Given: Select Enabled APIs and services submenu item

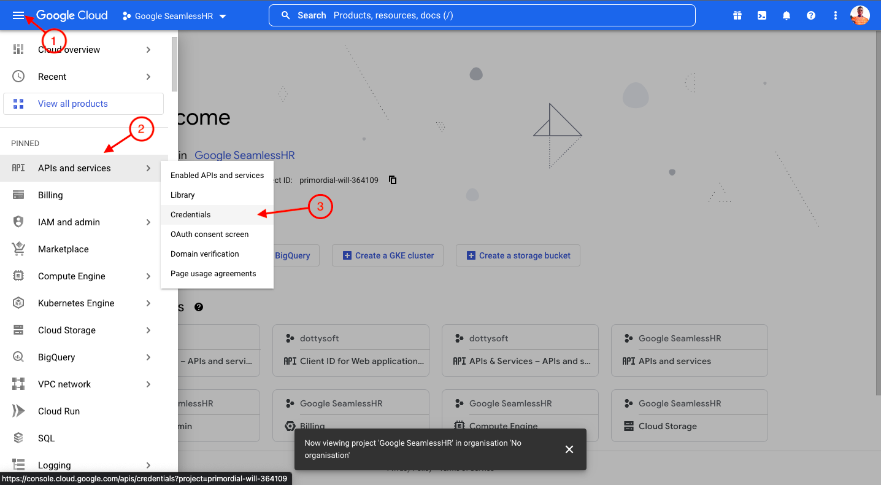Looking at the screenshot, I should point(217,176).
